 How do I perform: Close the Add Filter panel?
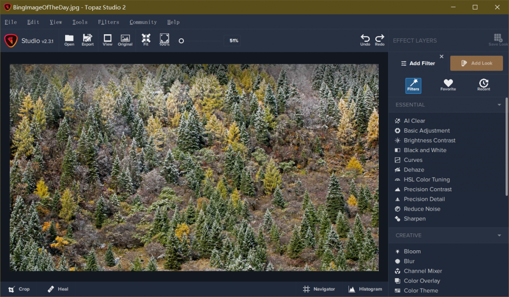pos(441,57)
